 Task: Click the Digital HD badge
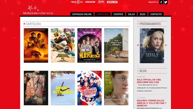(112, 2)
